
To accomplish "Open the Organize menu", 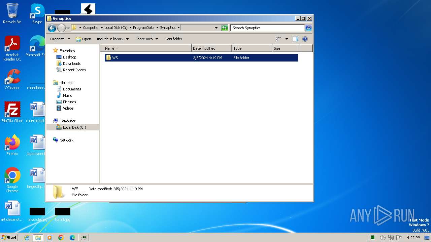I will (60, 39).
